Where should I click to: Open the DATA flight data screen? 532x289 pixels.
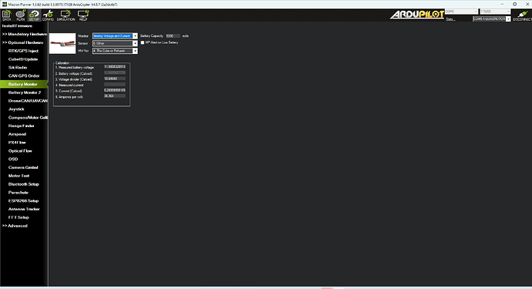click(x=6, y=15)
